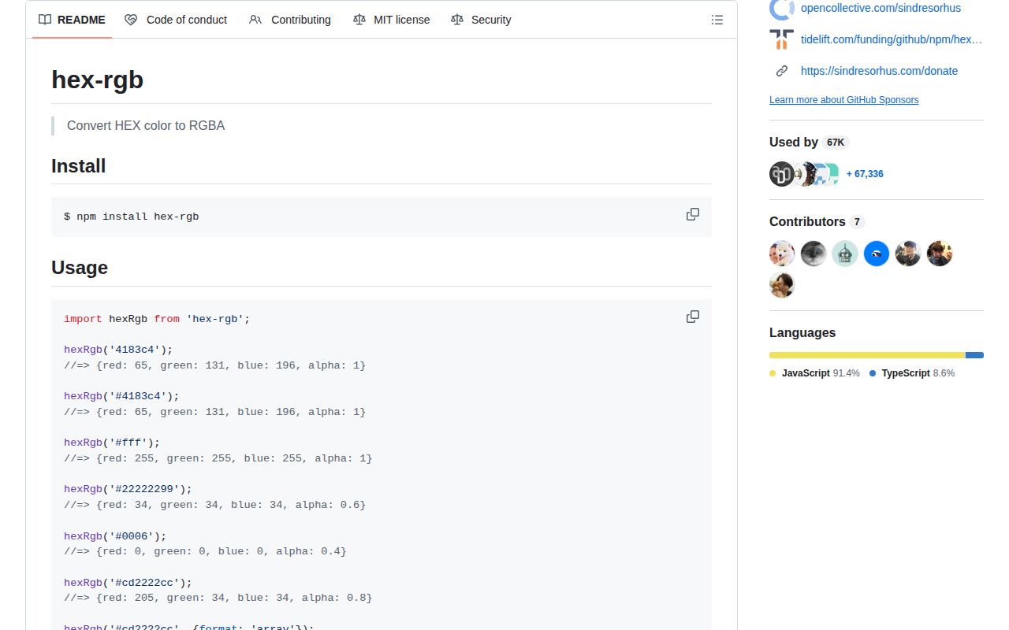
Task: Click the Usage heading
Action: click(x=80, y=268)
